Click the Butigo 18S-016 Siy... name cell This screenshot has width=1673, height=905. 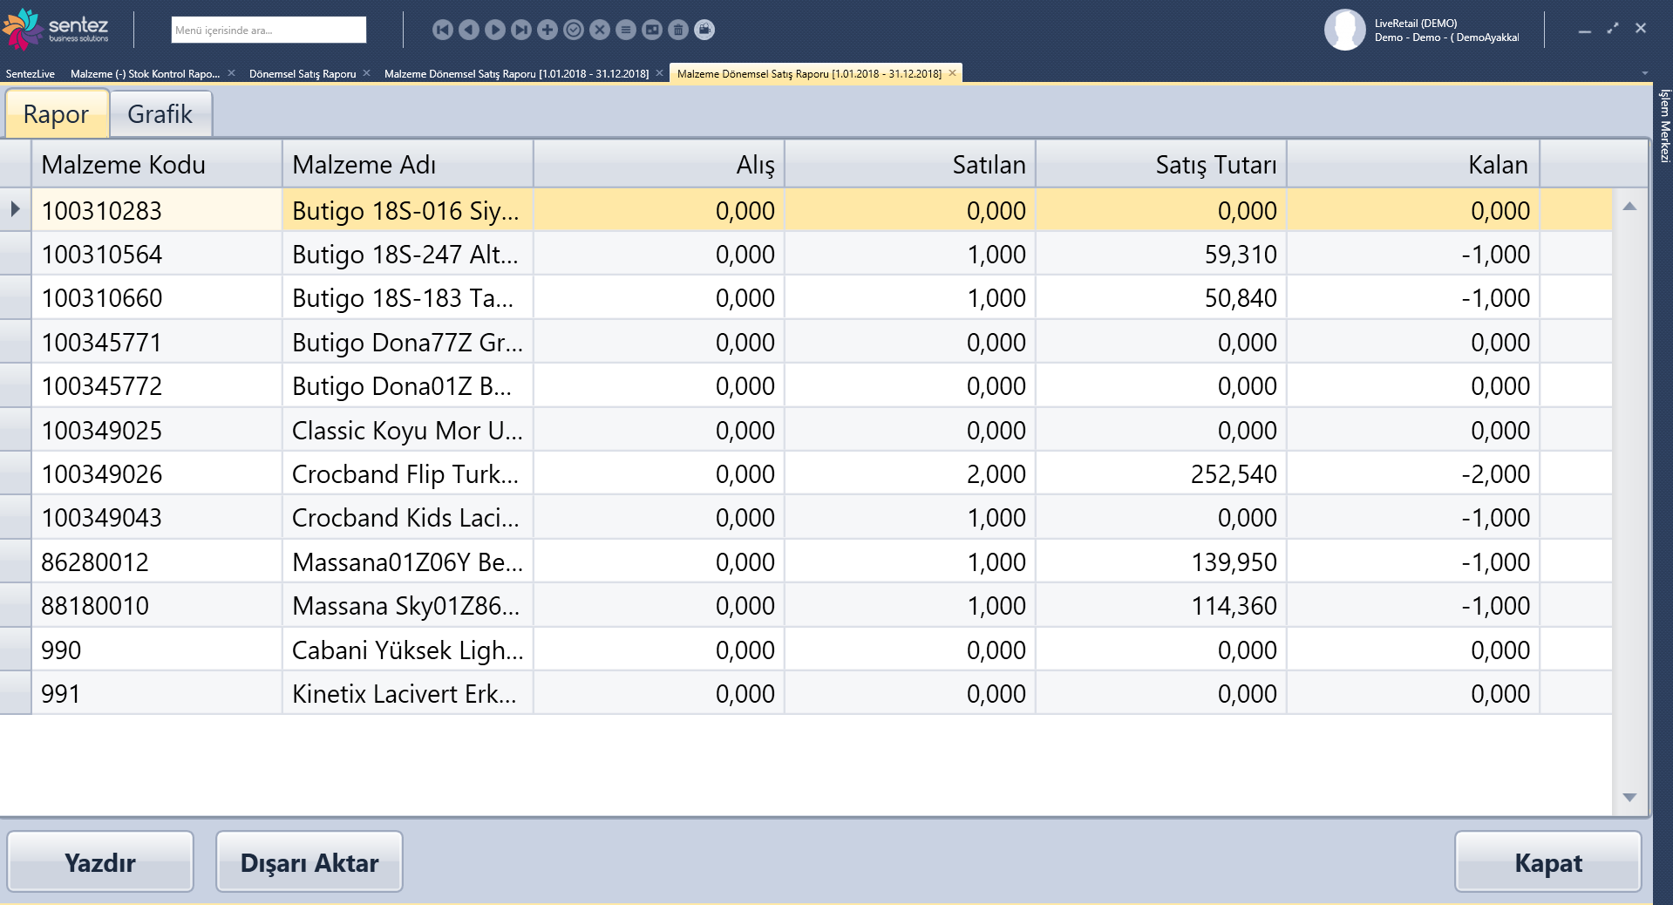pyautogui.click(x=408, y=210)
